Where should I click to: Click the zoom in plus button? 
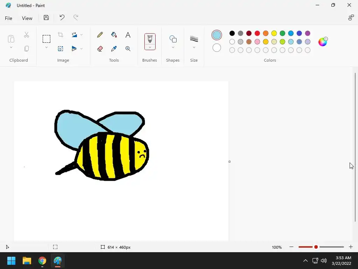click(x=351, y=247)
